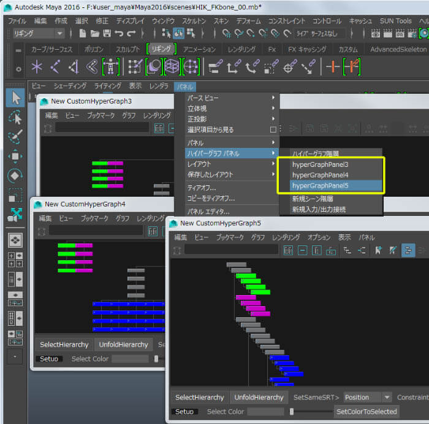429x424 pixels.
Task: Click Create Bookmark icon in CustomHyperGraph5 toolbar
Action: point(378,250)
